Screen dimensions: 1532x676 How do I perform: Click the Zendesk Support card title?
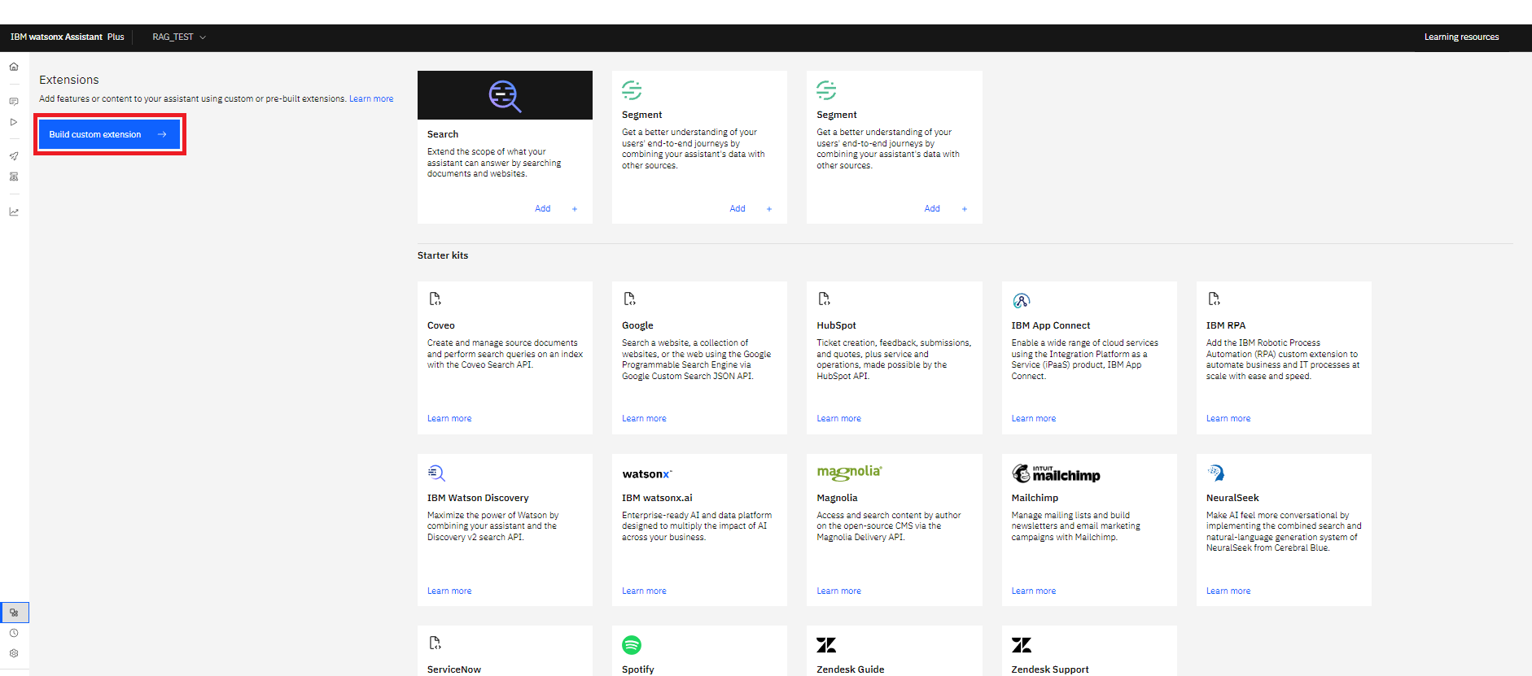tap(1050, 669)
